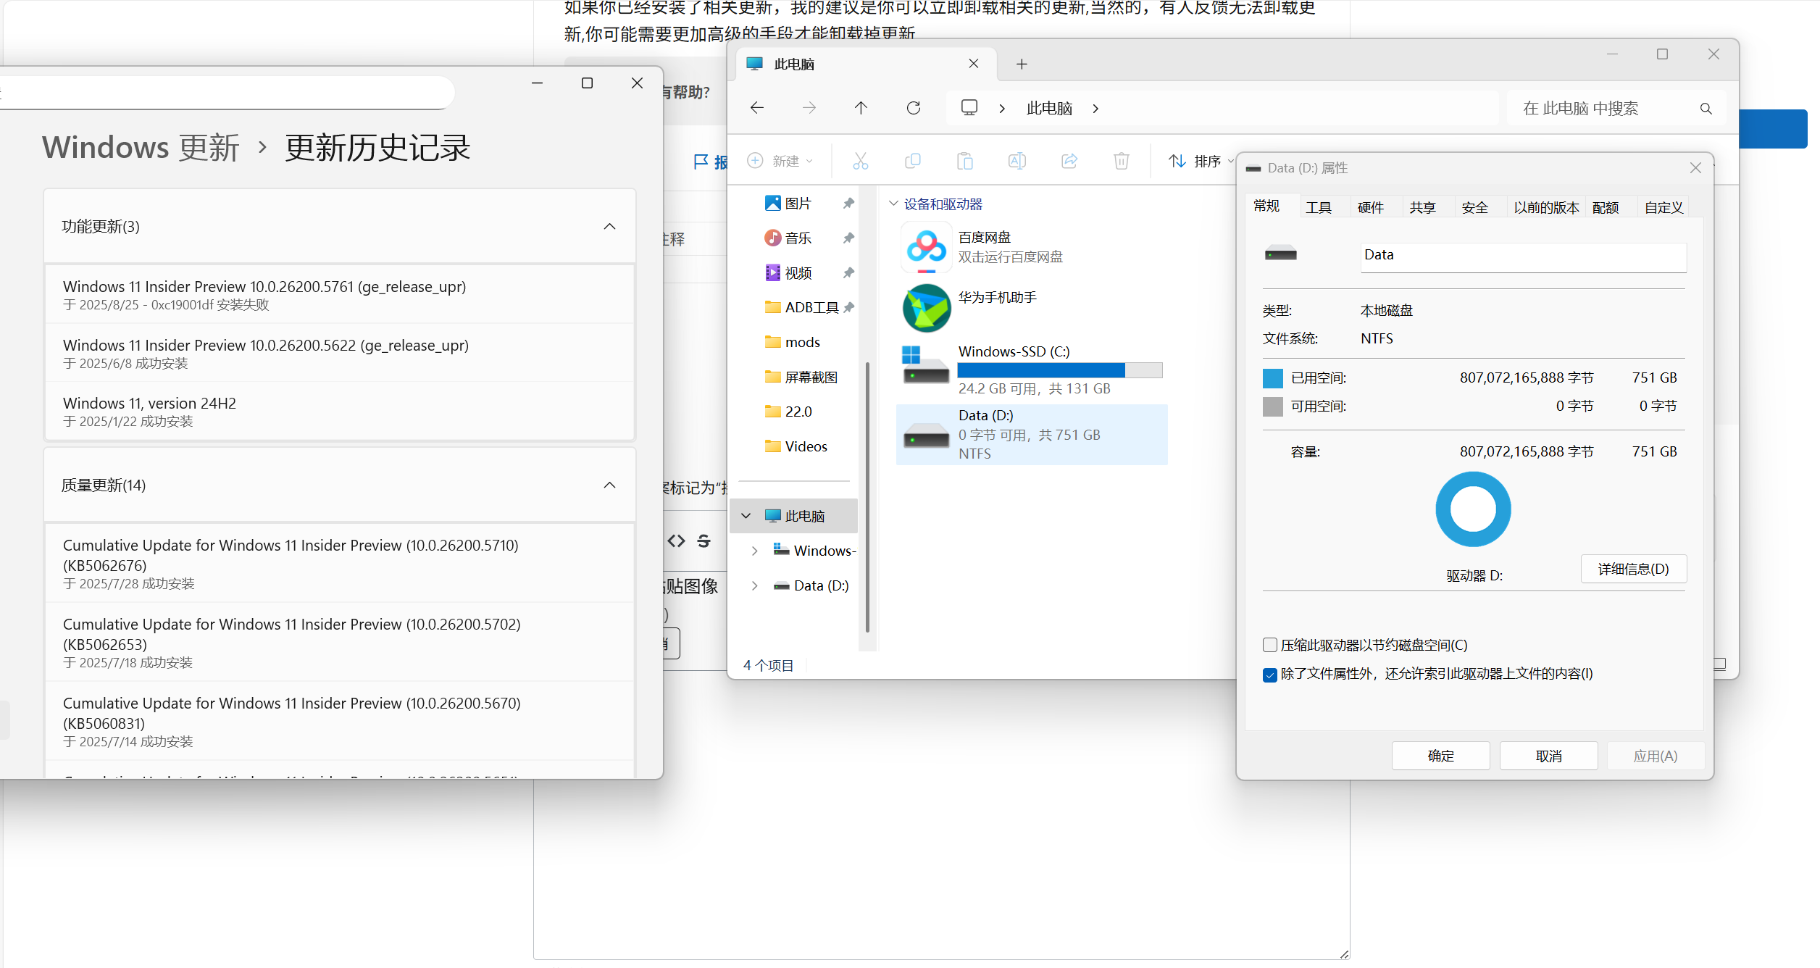Tick 压缩此驱动器以节约磁盘空间 checkbox
The width and height of the screenshot is (1820, 968).
click(1269, 645)
